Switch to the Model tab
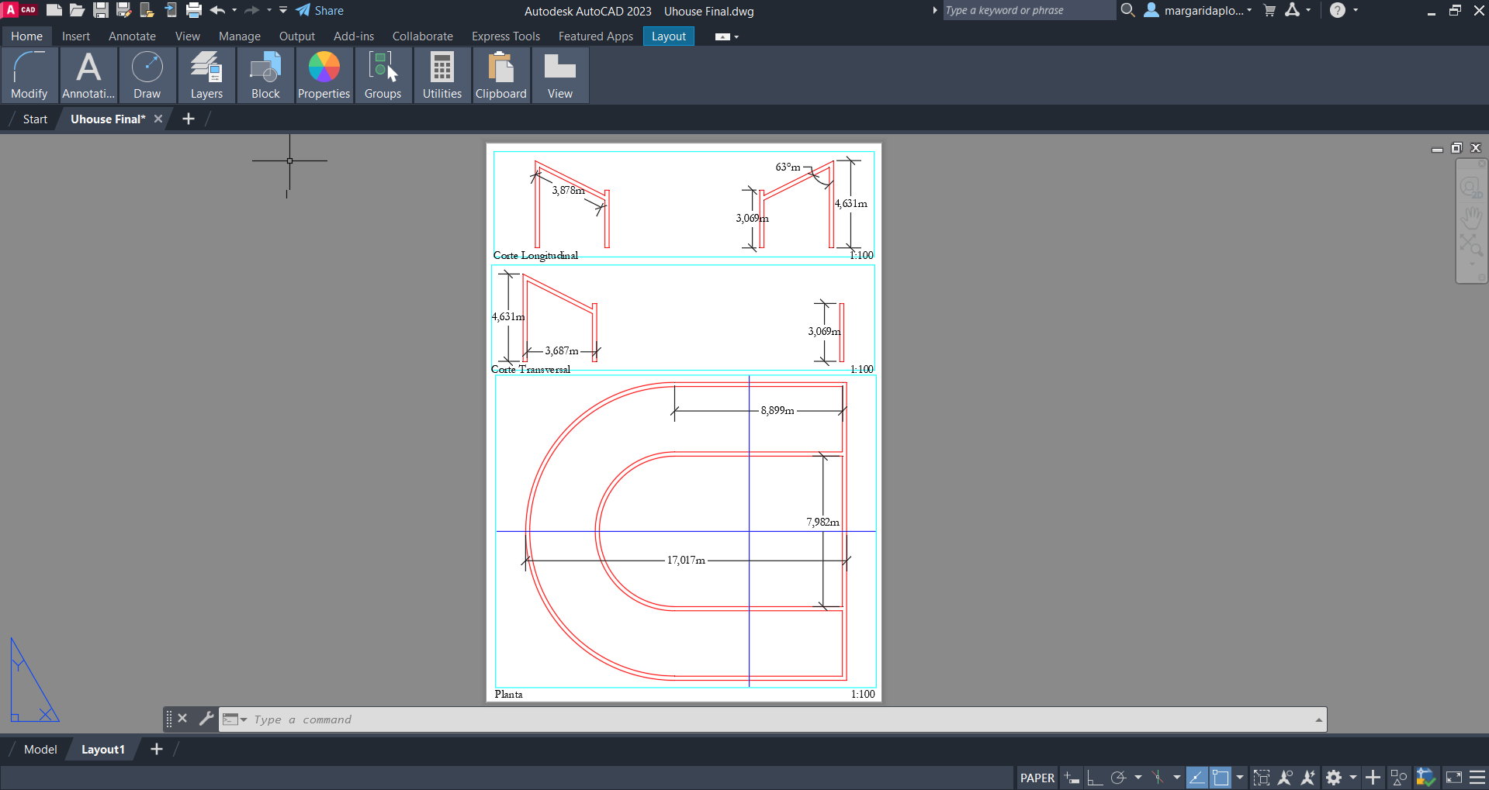The width and height of the screenshot is (1489, 790). click(x=40, y=749)
